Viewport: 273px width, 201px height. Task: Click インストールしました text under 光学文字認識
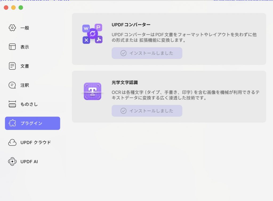point(151,111)
